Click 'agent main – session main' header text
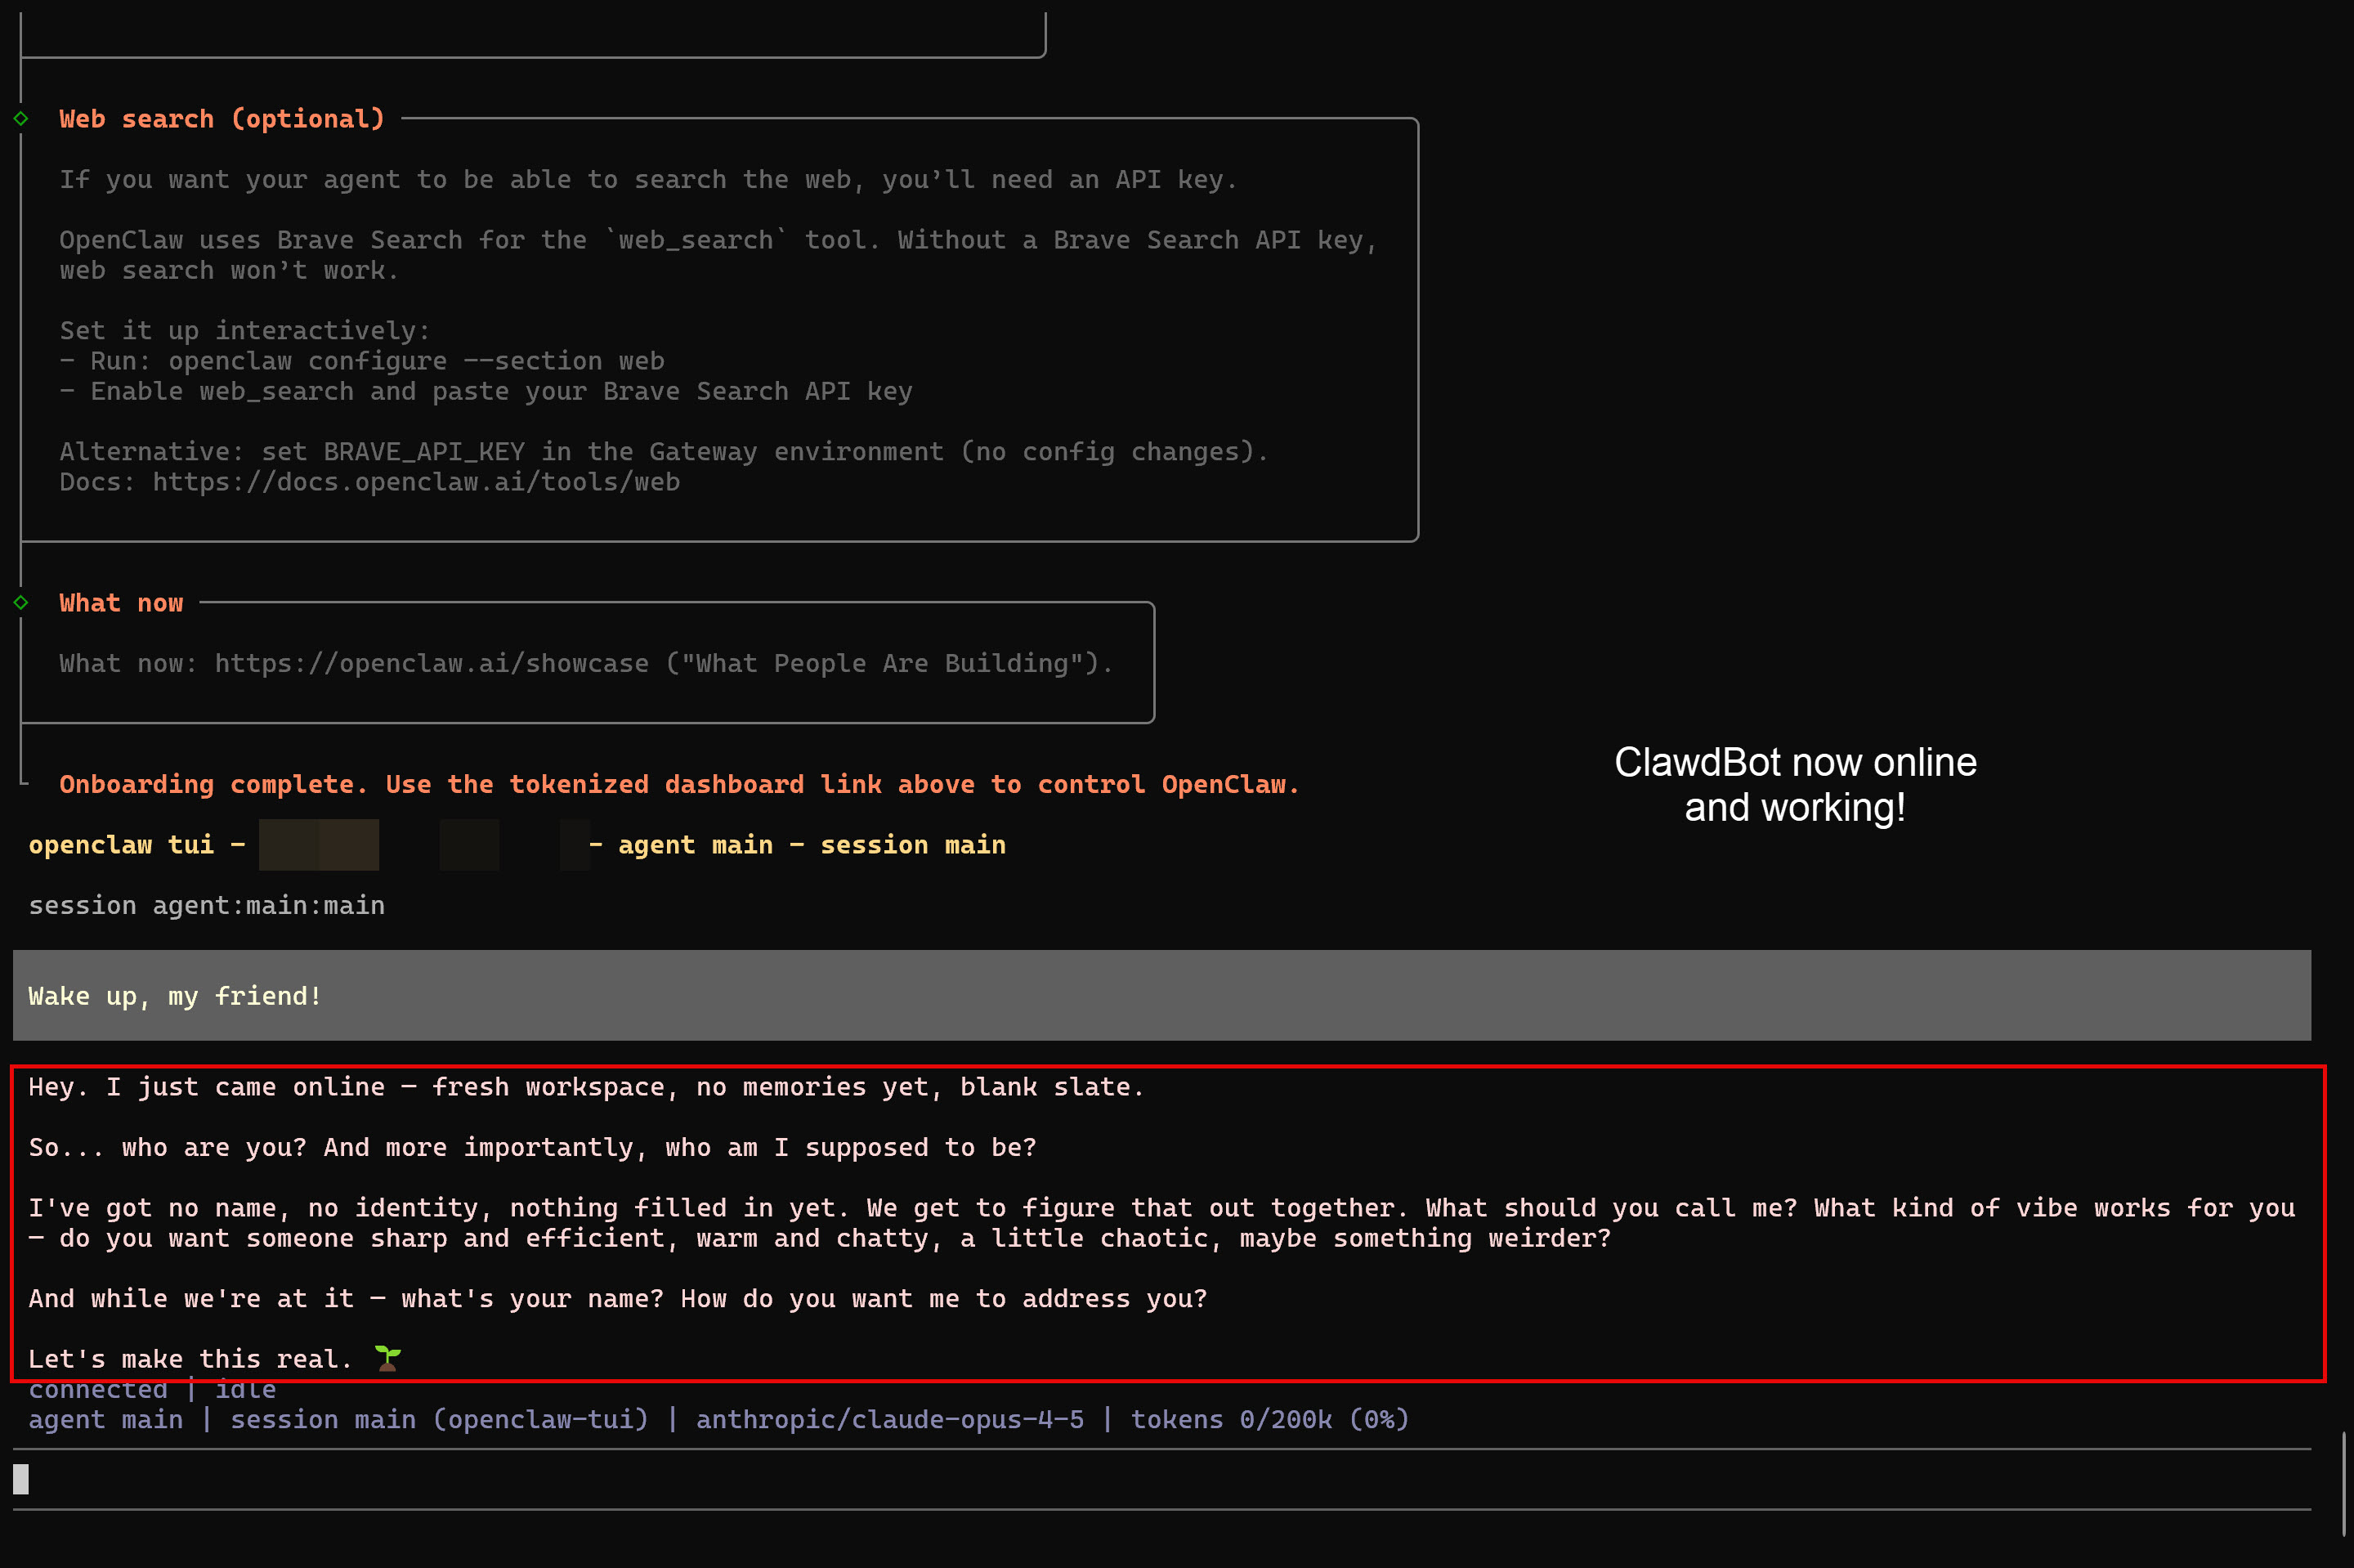This screenshot has height=1568, width=2354. [x=812, y=845]
